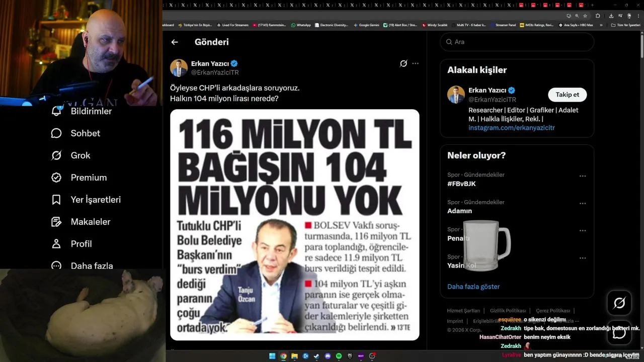Open Sohbet in the sidebar
Viewport: 644px width, 362px height.
coord(76,133)
